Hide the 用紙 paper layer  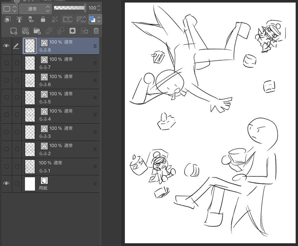click(x=6, y=183)
